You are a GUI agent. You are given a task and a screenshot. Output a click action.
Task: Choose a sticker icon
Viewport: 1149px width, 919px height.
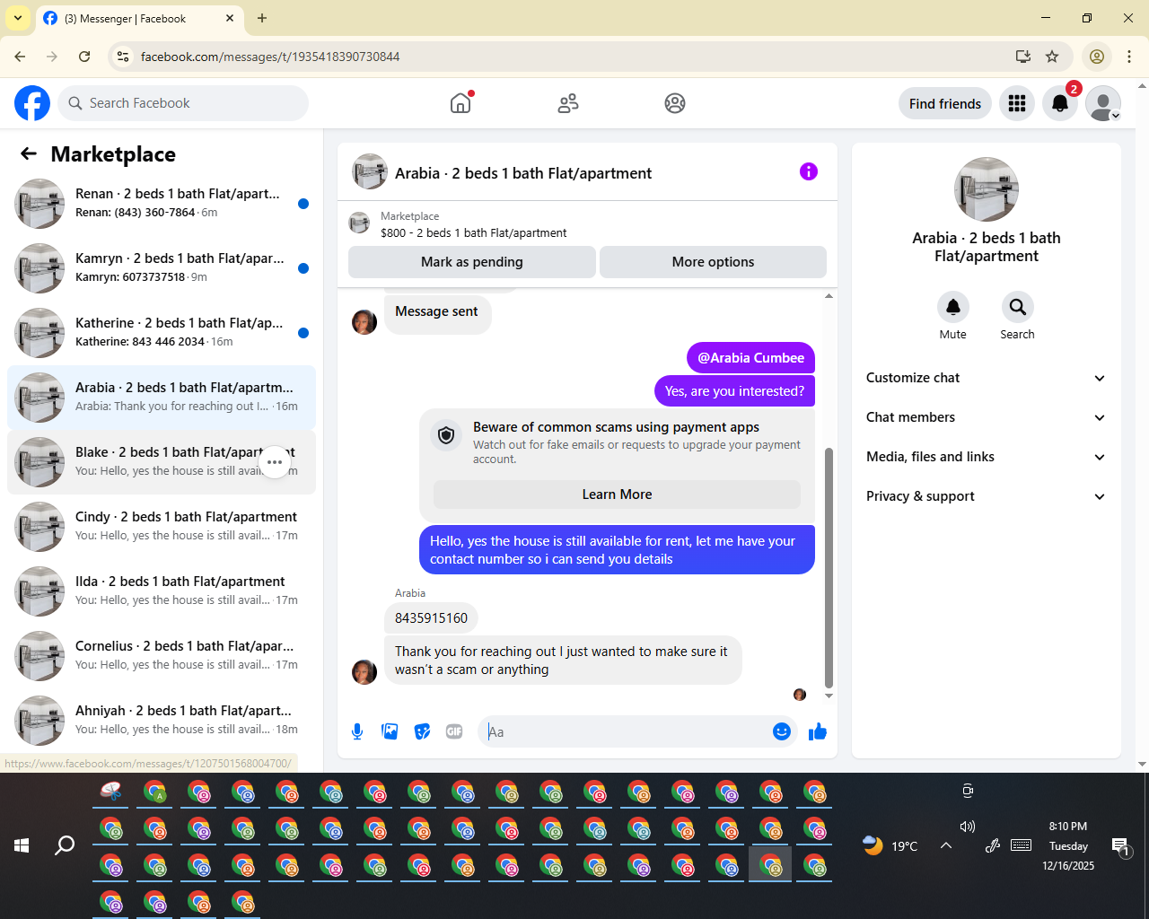pyautogui.click(x=422, y=731)
